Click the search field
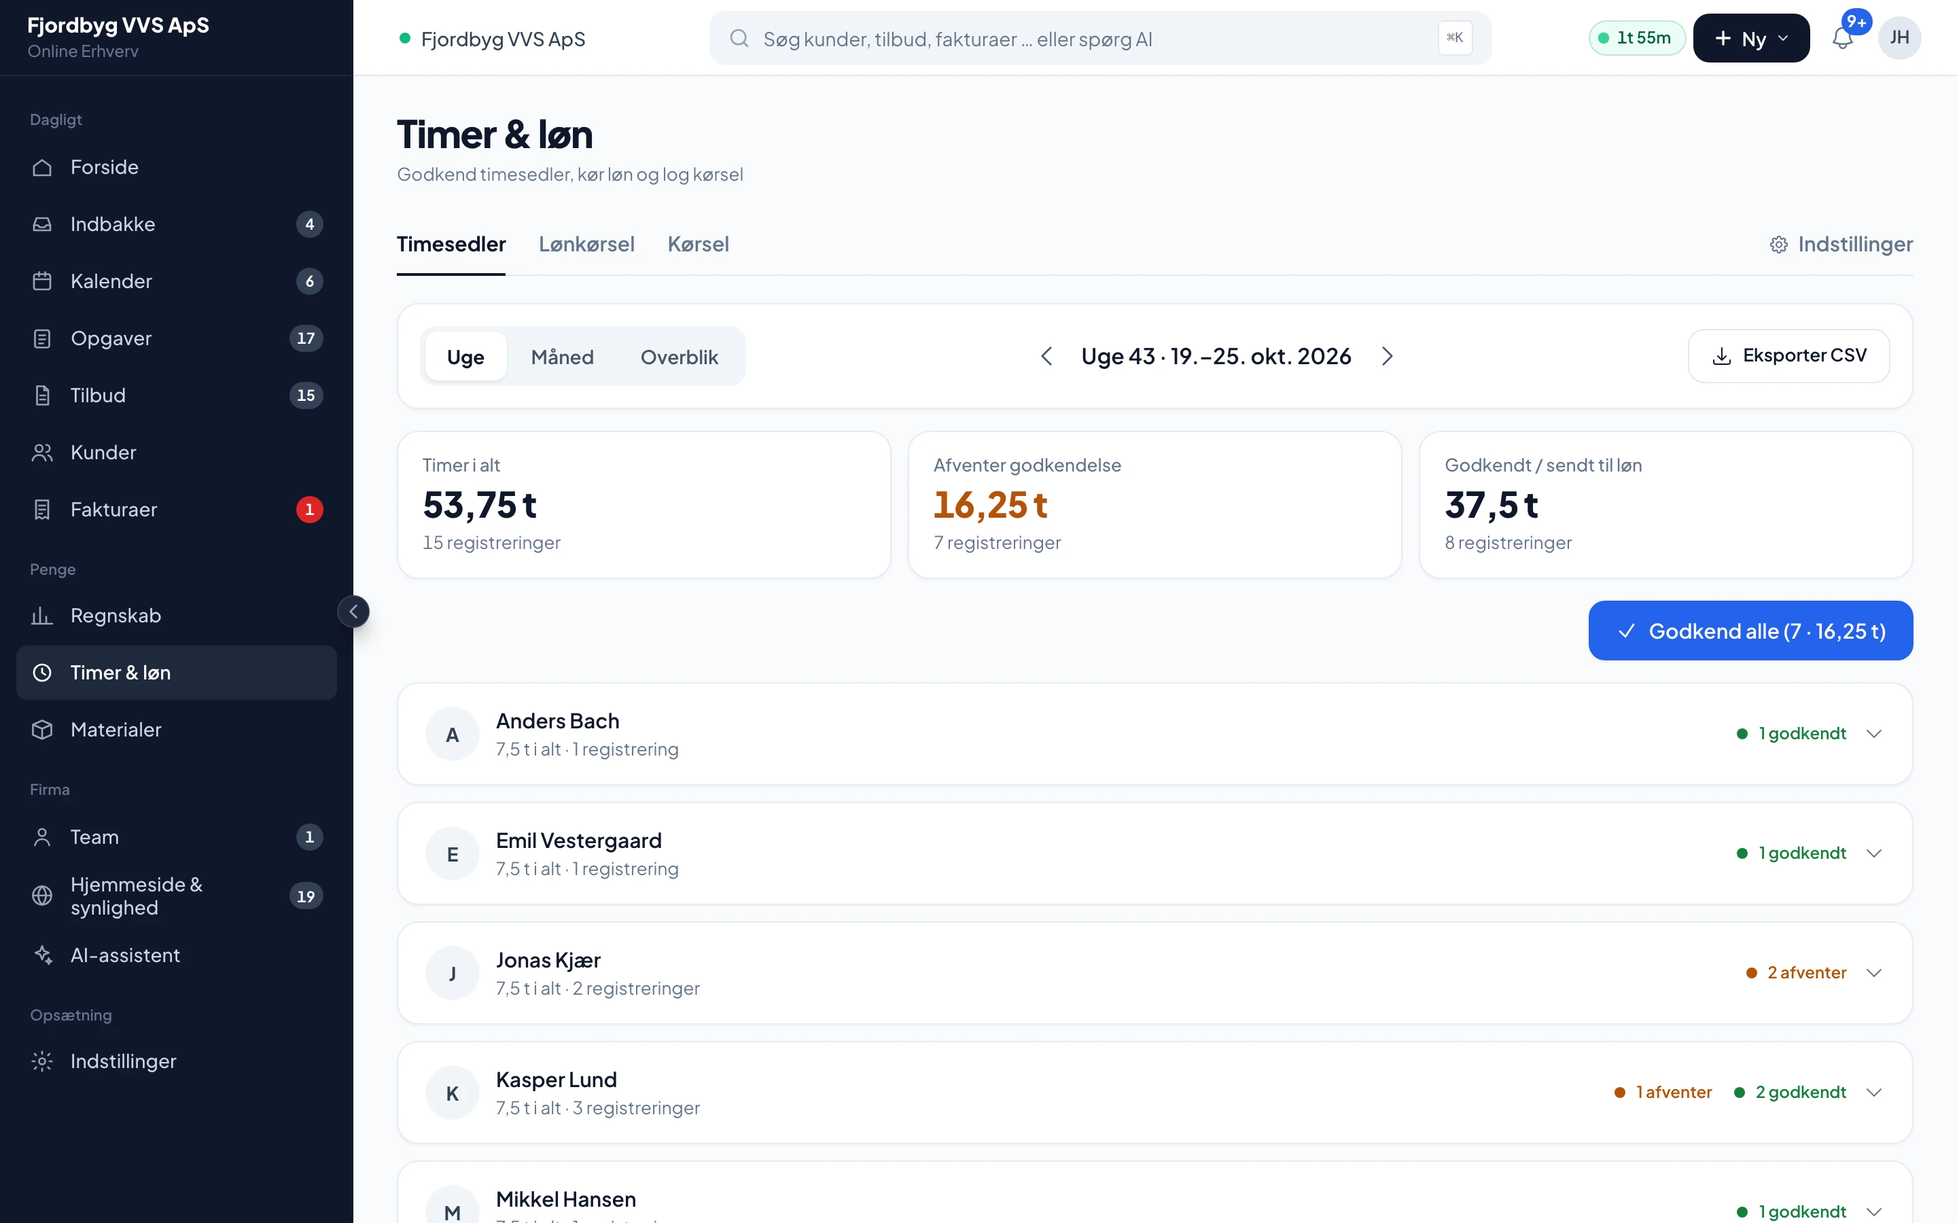 click(1100, 38)
